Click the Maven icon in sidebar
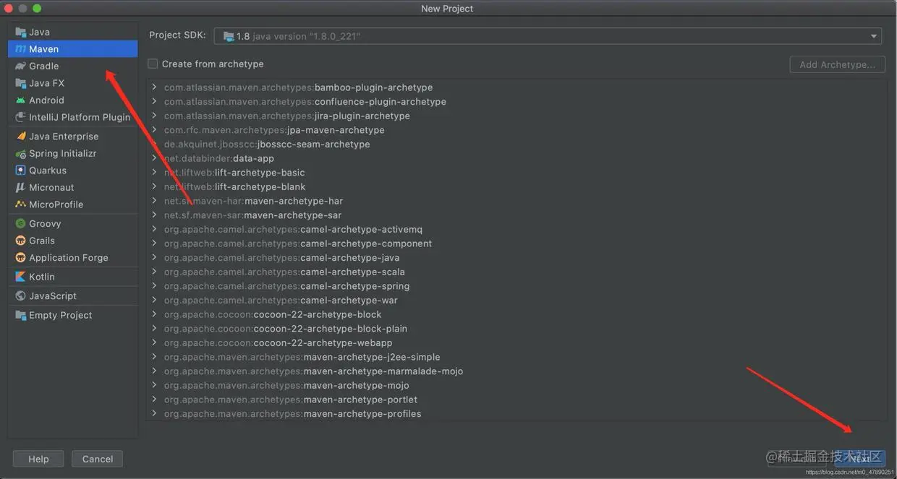Image resolution: width=897 pixels, height=479 pixels. [20, 49]
